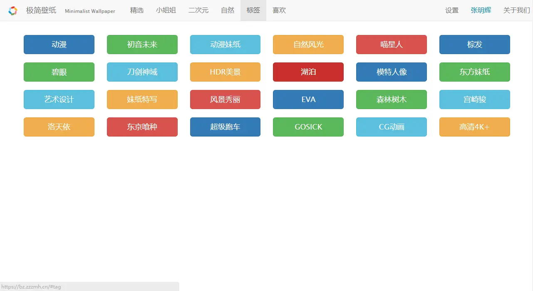The image size is (533, 291).
Task: Select the 动漫 tag button
Action: pos(59,45)
